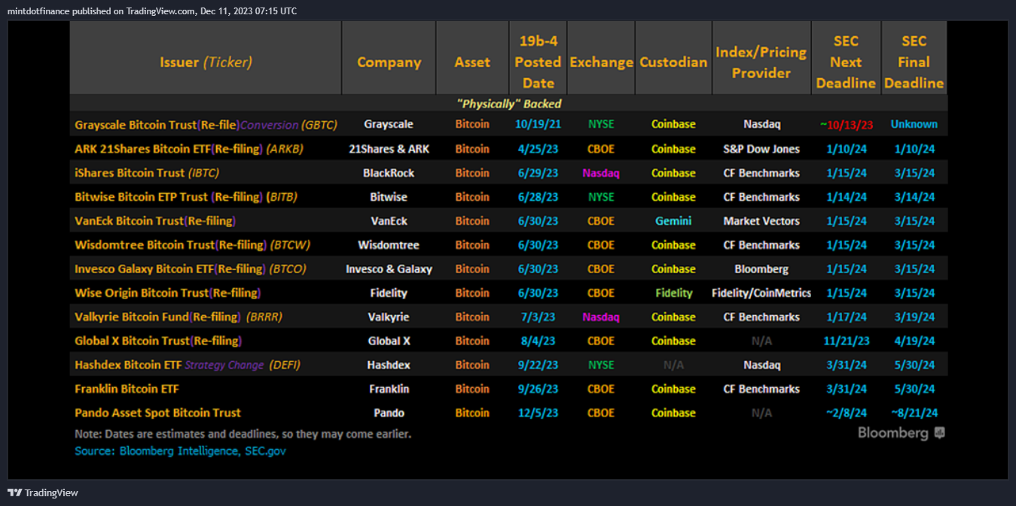
Task: Click the 'SEC Final Deadline' column header
Action: pos(914,62)
